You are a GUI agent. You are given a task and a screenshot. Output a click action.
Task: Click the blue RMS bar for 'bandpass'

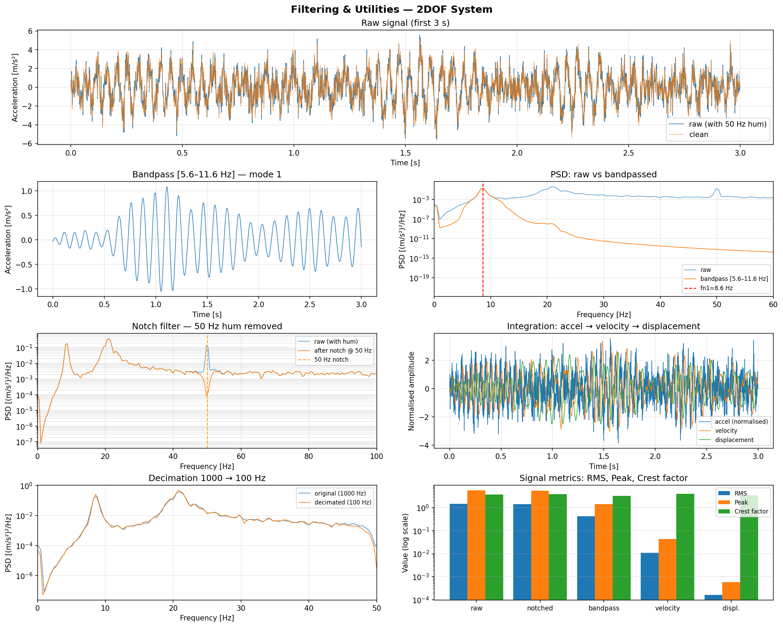point(586,559)
